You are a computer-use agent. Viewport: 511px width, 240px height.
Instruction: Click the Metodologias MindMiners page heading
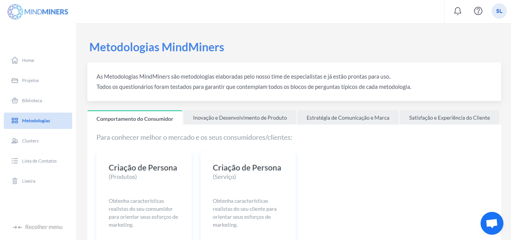[x=157, y=47]
